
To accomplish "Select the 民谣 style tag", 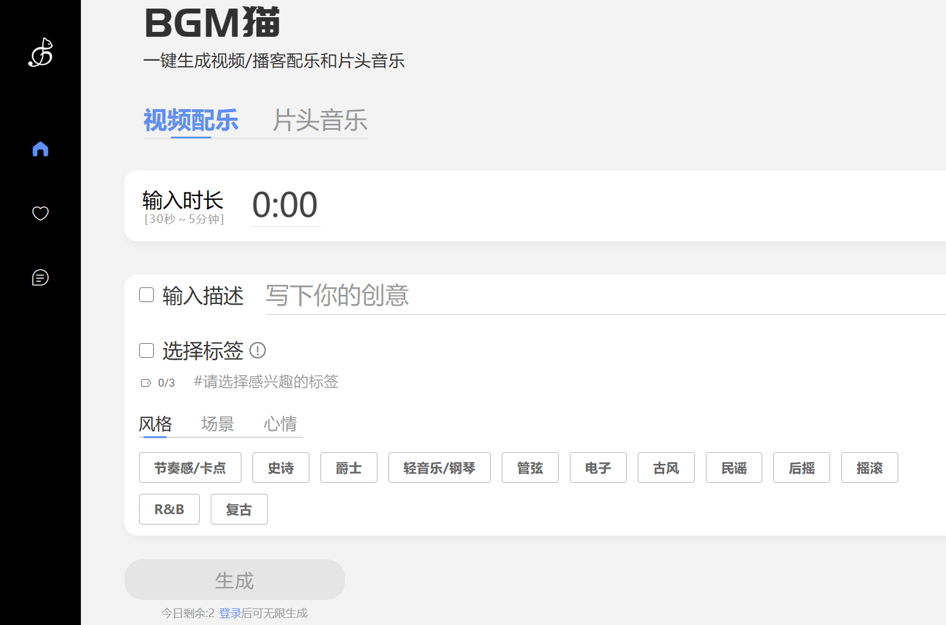I will pyautogui.click(x=734, y=468).
